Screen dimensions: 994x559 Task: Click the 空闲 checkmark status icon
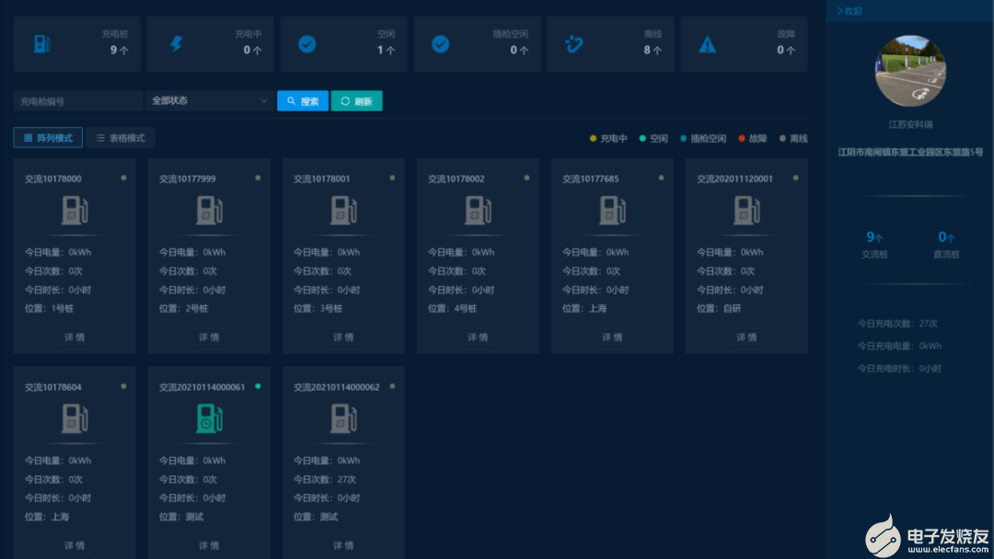click(x=307, y=43)
